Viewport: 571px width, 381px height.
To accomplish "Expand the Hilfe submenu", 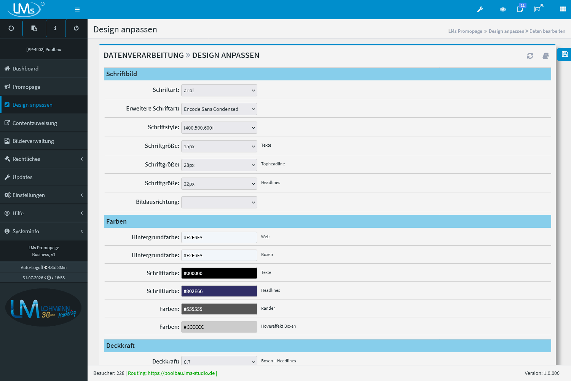I will pos(44,213).
